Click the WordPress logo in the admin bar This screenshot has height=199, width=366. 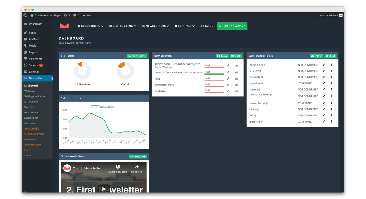[25, 15]
